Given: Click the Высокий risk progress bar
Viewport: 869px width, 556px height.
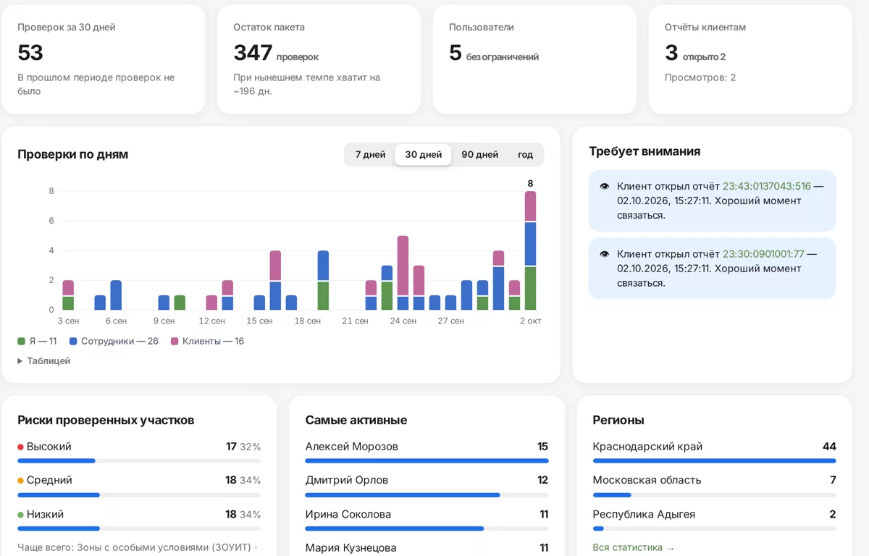Looking at the screenshot, I should click(x=139, y=460).
